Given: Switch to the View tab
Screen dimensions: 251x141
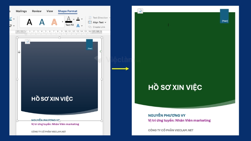Looking at the screenshot, I should (x=50, y=11).
